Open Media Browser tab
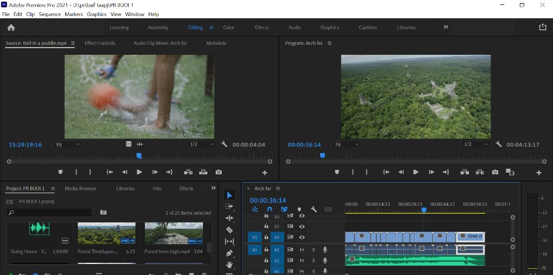Viewport: 553px width, 275px height. (80, 189)
